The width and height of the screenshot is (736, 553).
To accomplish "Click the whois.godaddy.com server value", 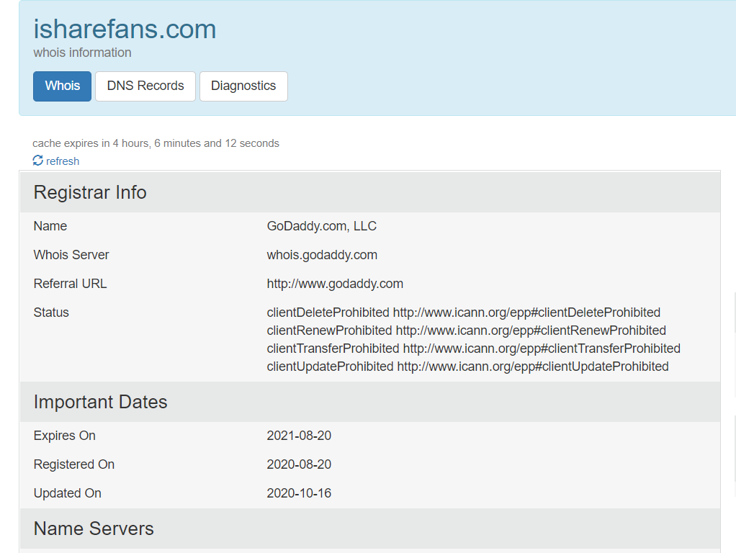I will (322, 255).
